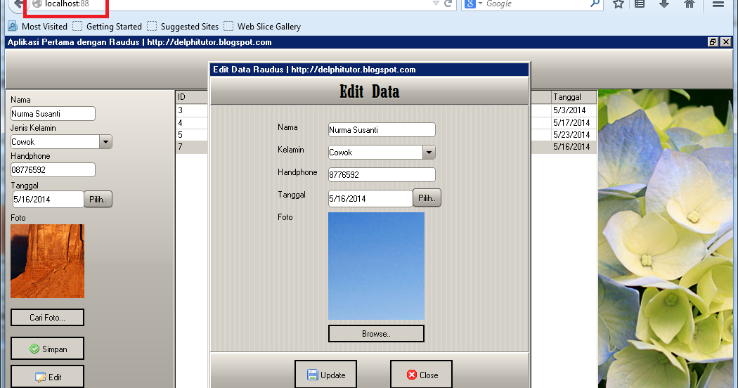Screen dimensions: 738x388
Task: Bookmark this page with star icon
Action: [x=619, y=4]
